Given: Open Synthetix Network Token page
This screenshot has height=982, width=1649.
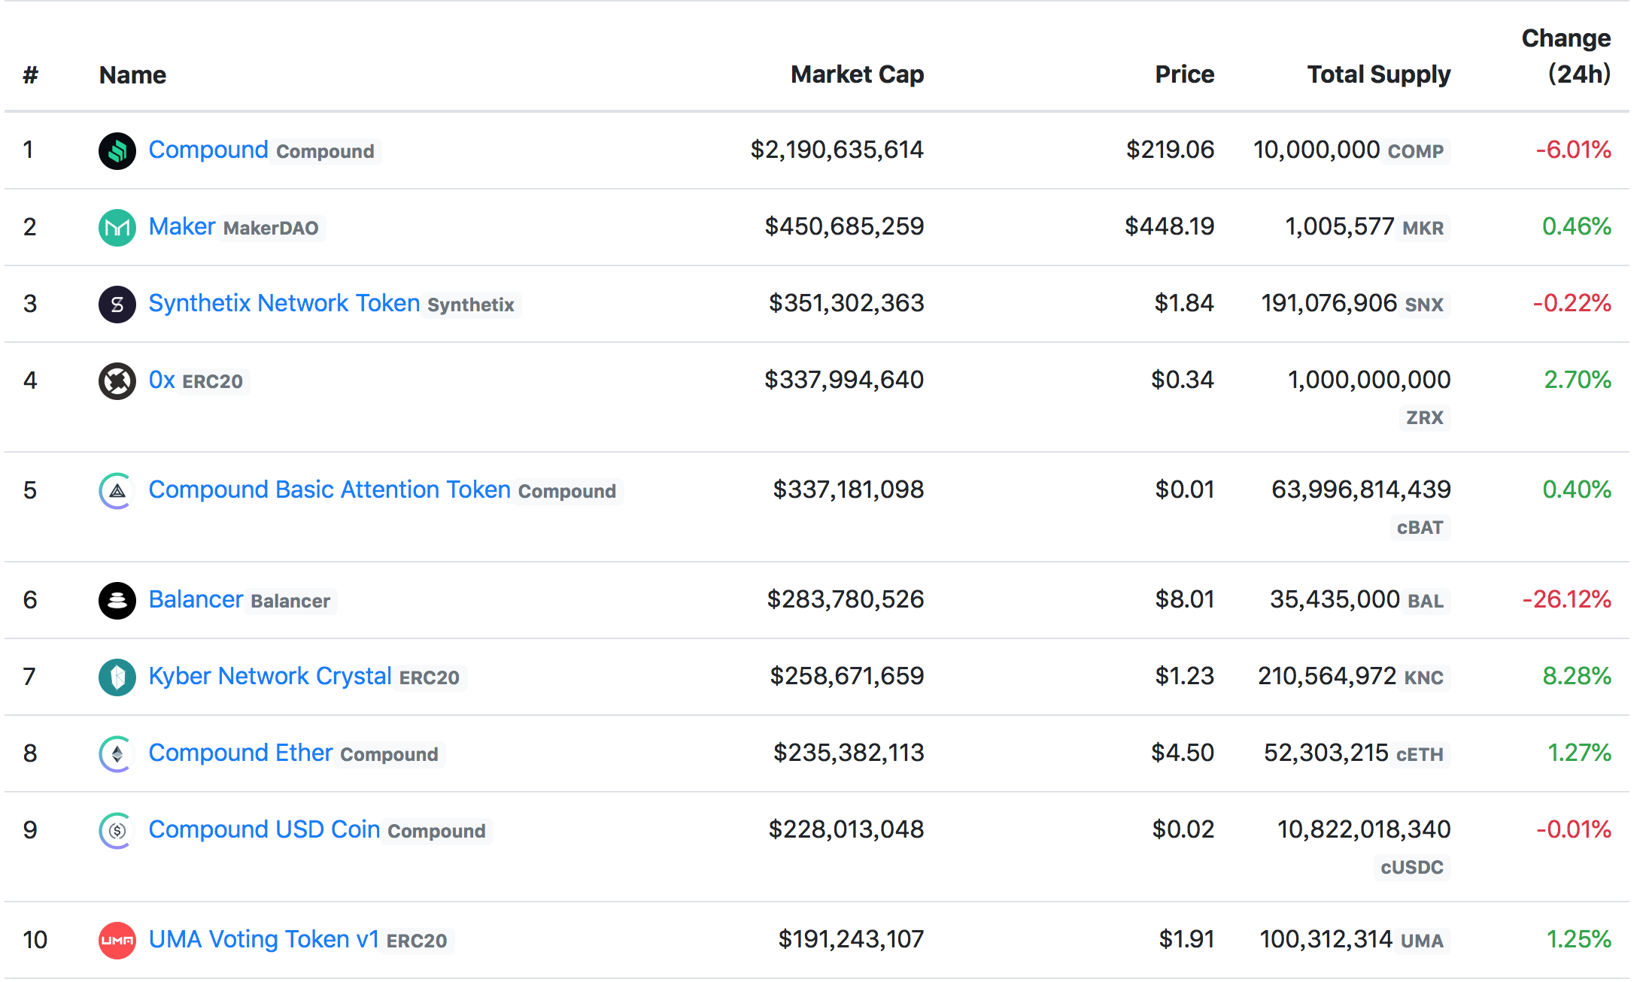Looking at the screenshot, I should point(284,303).
